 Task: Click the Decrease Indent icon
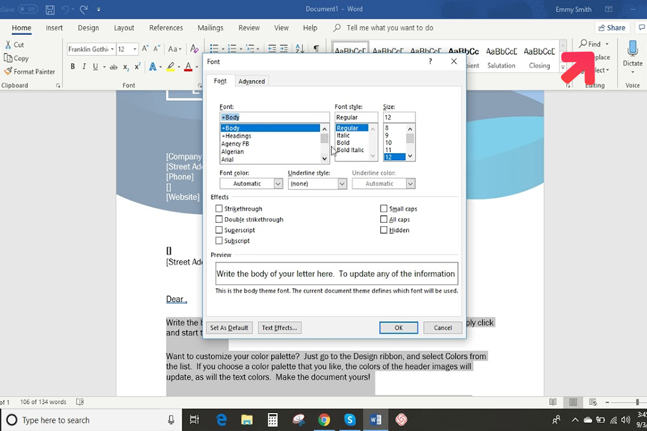point(272,48)
